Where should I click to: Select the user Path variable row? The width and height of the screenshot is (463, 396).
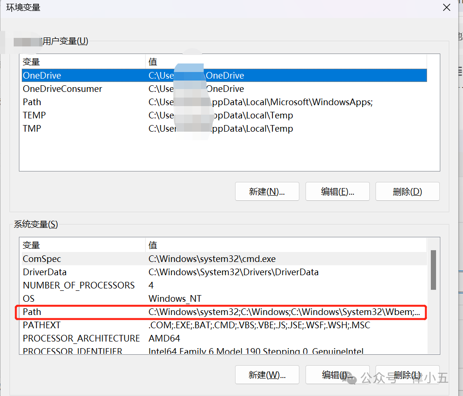point(225,102)
